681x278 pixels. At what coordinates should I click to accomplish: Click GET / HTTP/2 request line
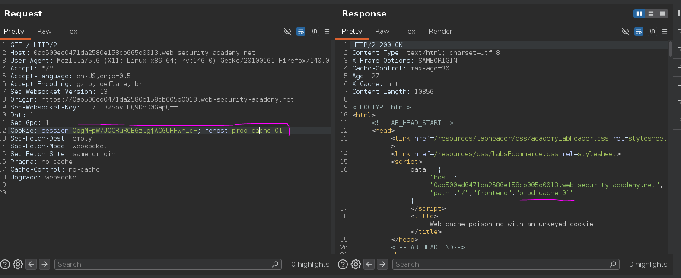(x=34, y=45)
